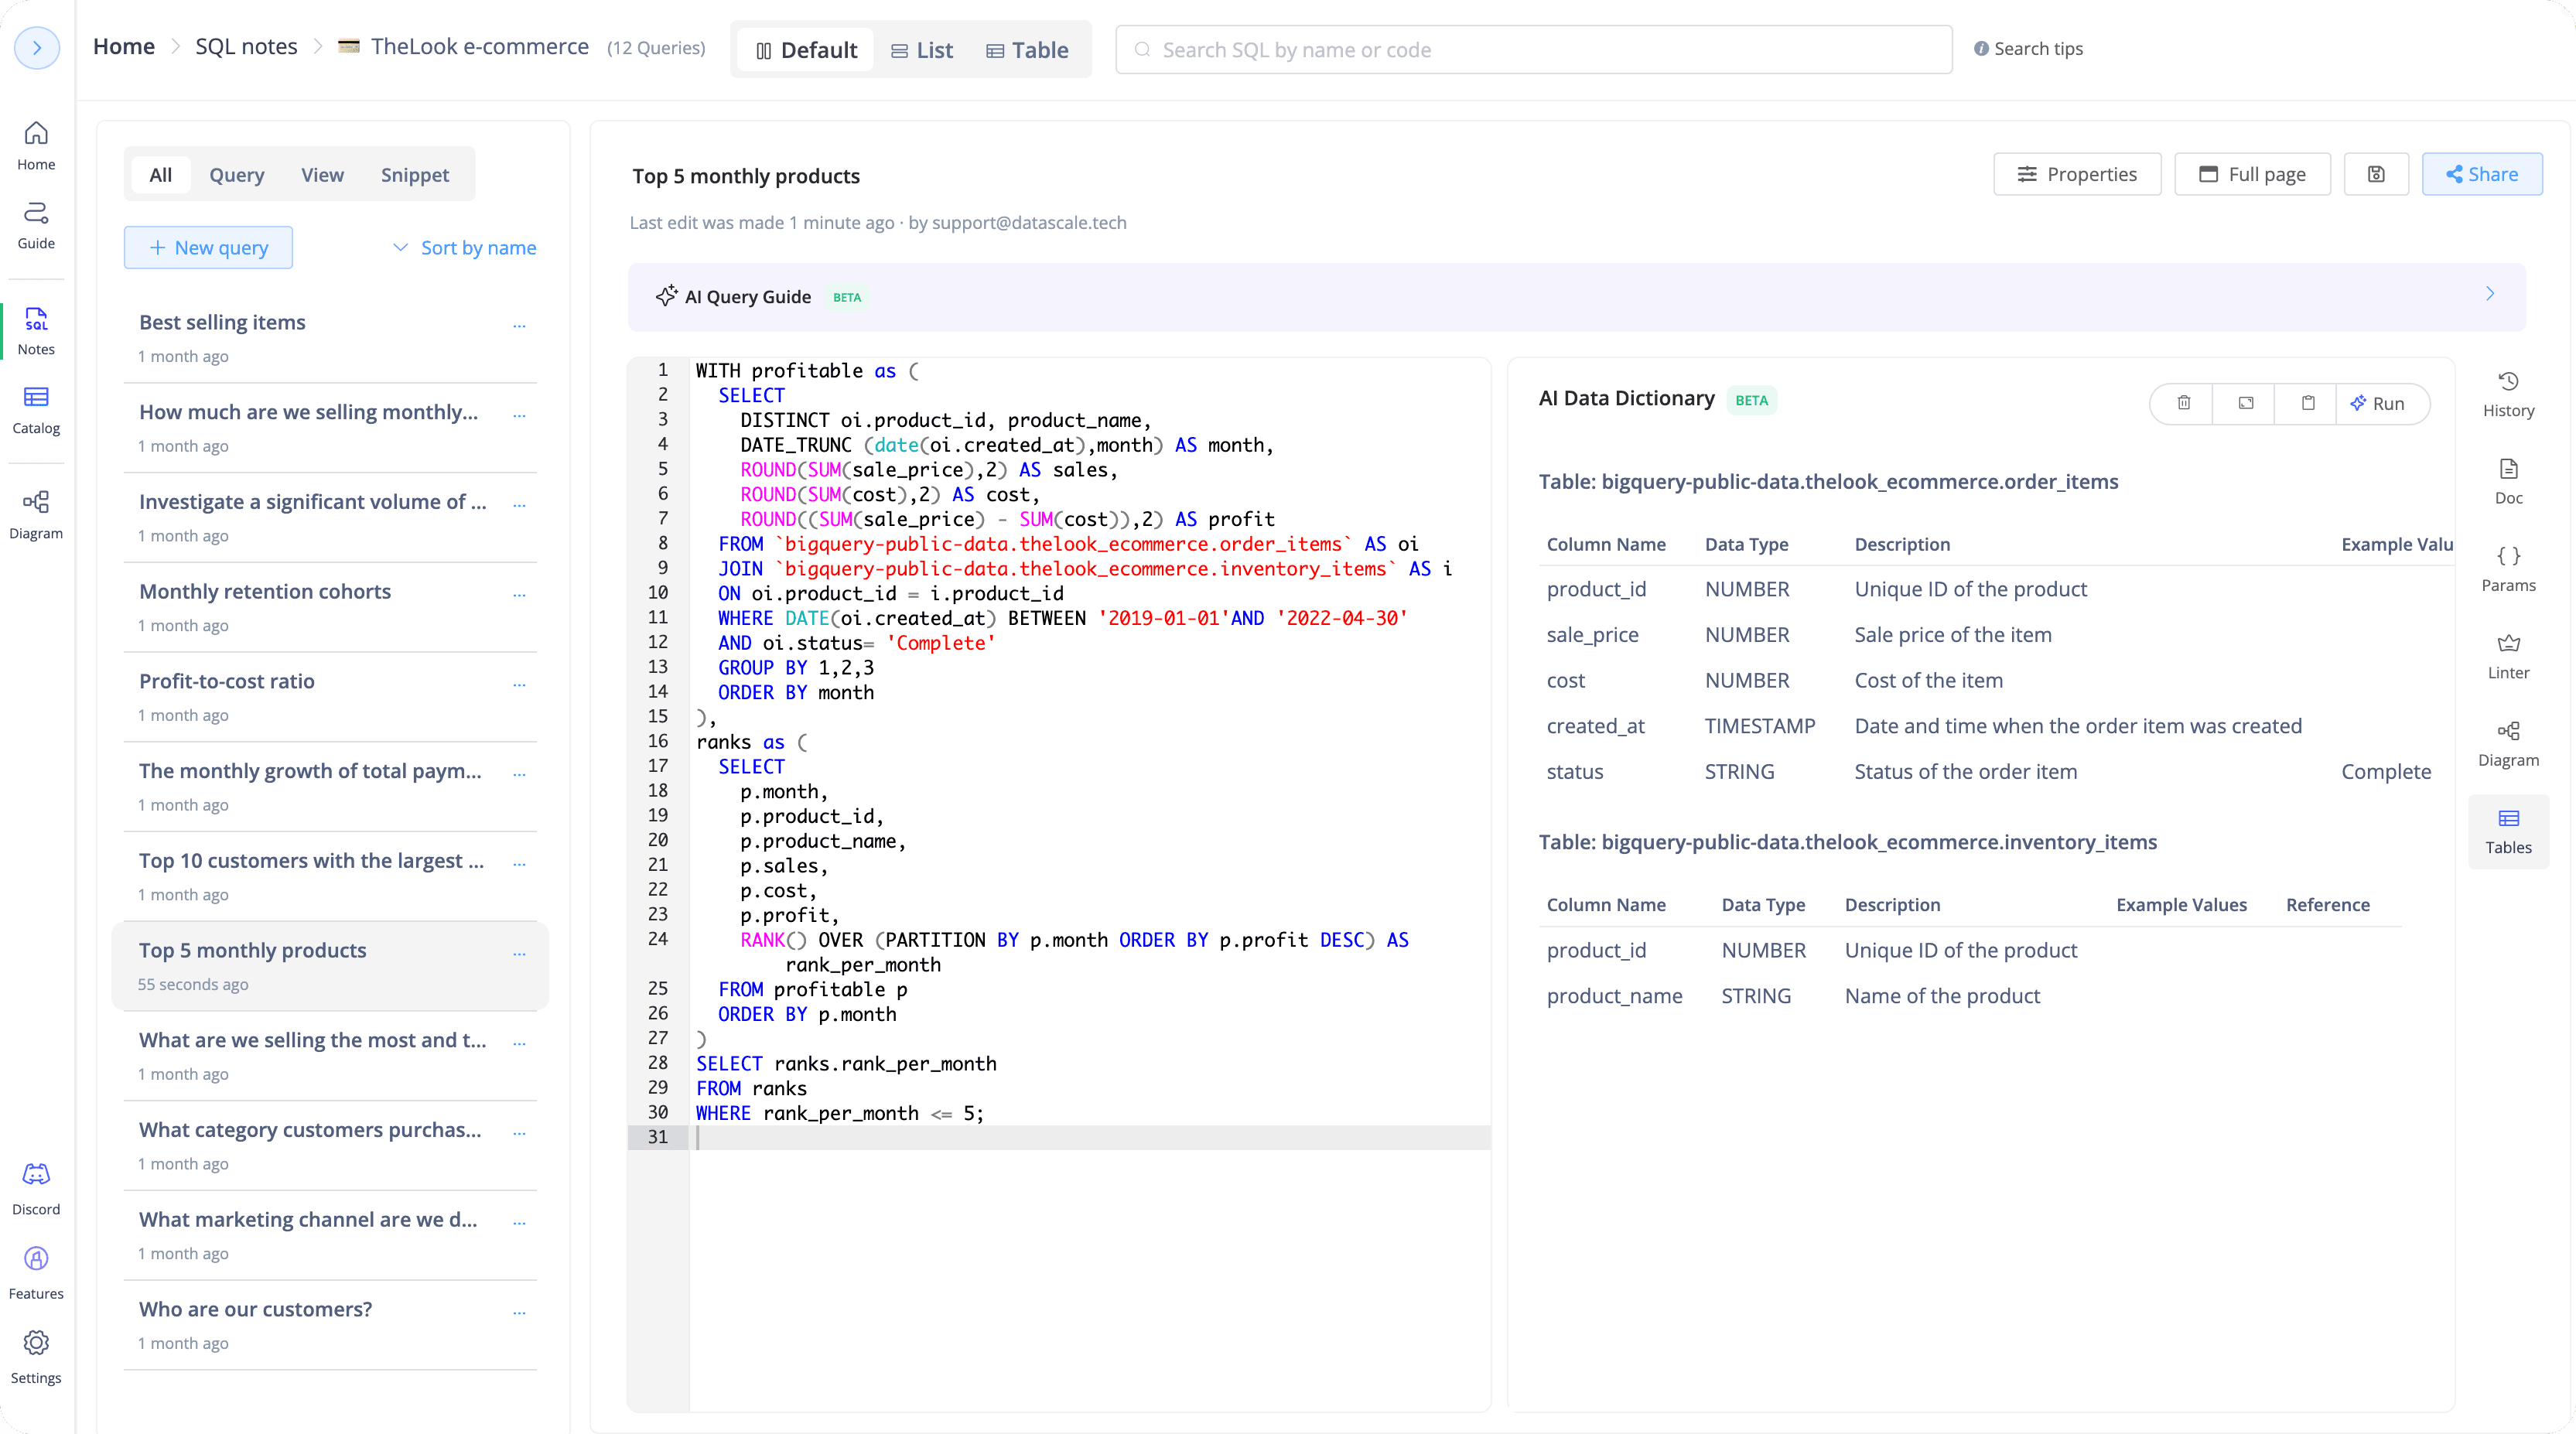Click New query button
This screenshot has width=2576, height=1434.
pos(208,247)
